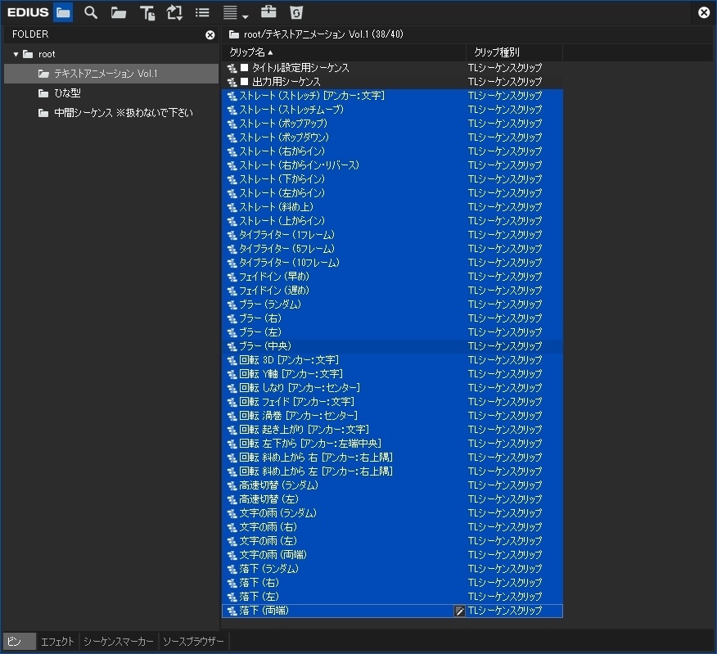Image resolution: width=717 pixels, height=654 pixels.
Task: Close the FOLDER pane
Action: point(210,34)
